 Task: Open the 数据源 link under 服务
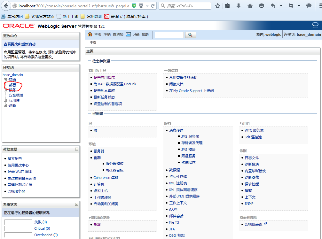tap(174, 170)
